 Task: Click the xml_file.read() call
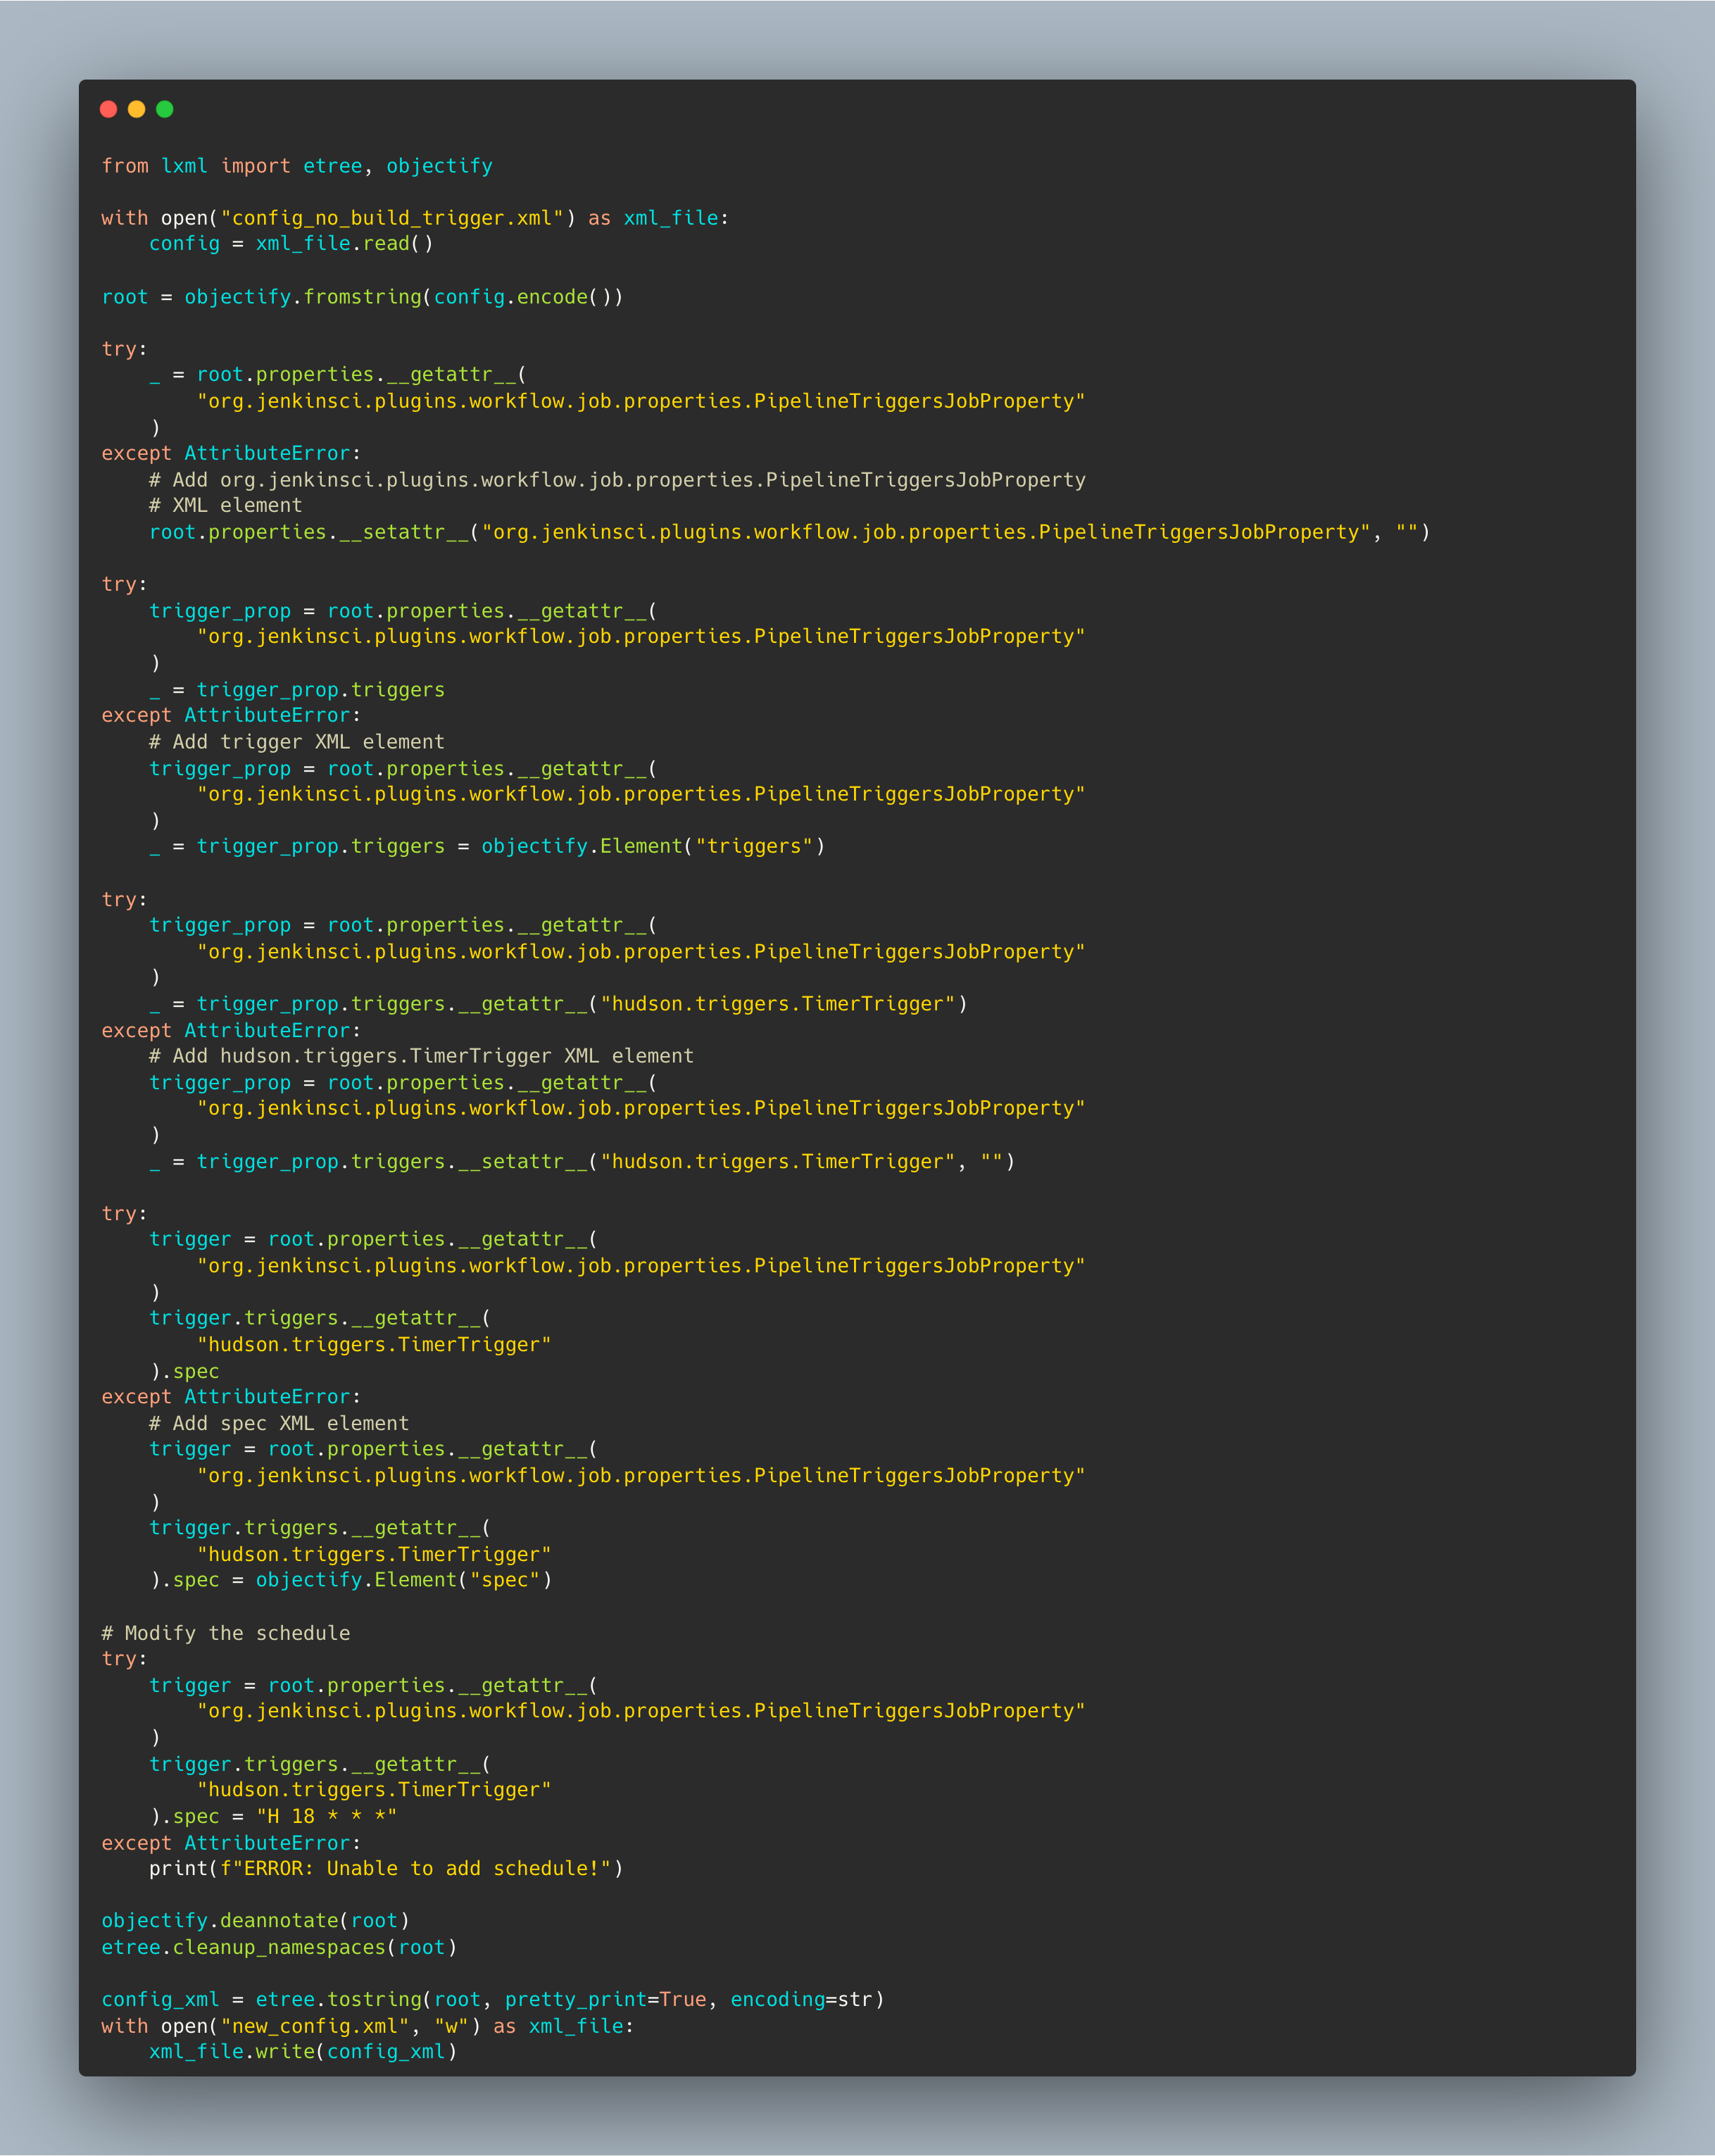click(x=344, y=244)
